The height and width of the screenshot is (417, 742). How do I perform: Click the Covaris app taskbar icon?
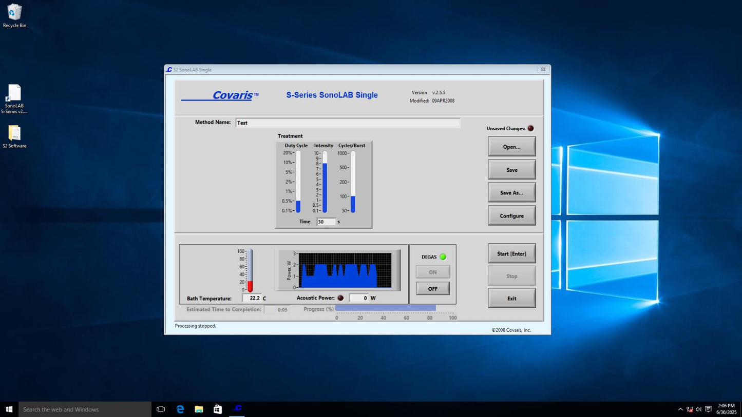(x=237, y=409)
